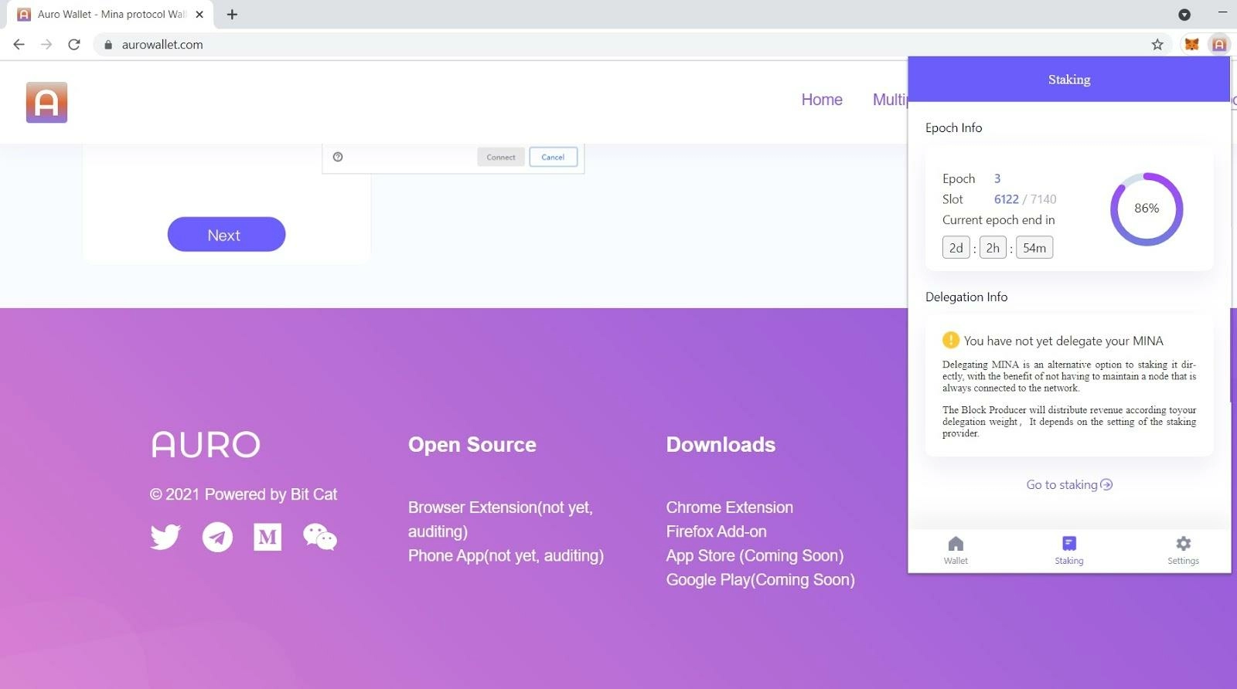Click Google Play(Coming Soon) link
Screen dimensions: 1237x689
point(761,579)
